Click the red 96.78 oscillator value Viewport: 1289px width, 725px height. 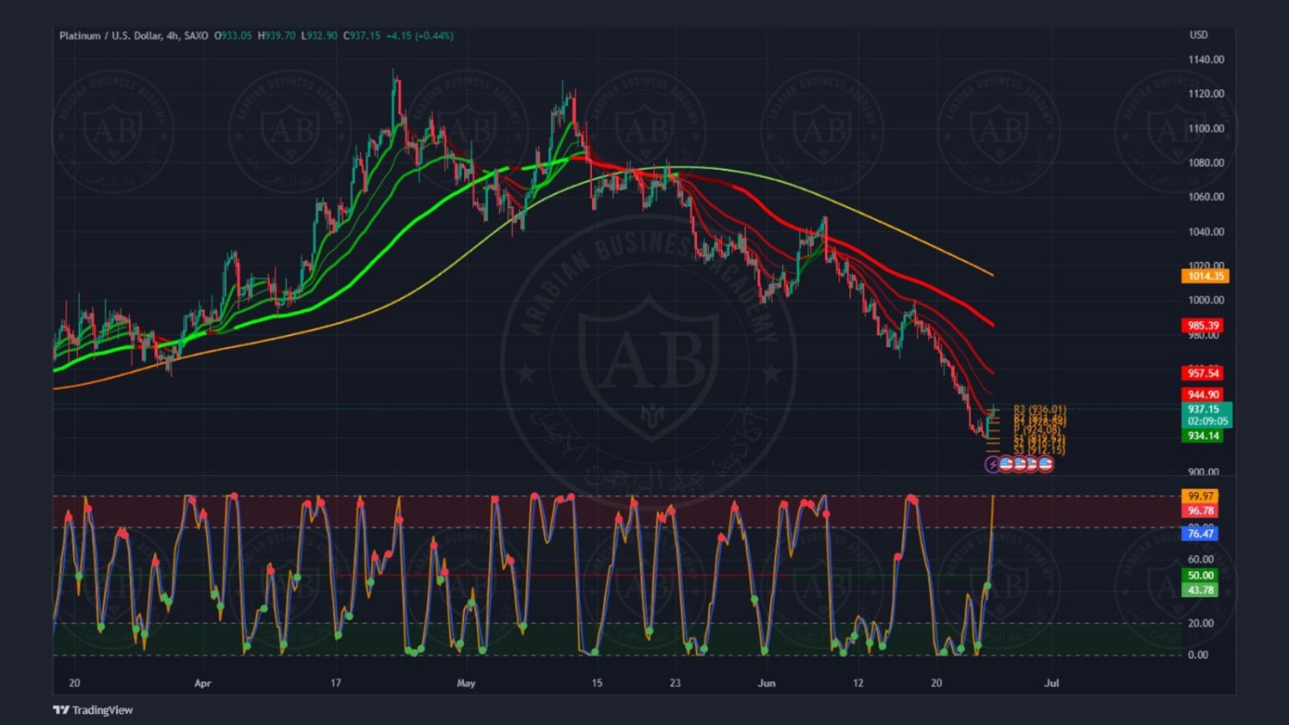click(1200, 510)
